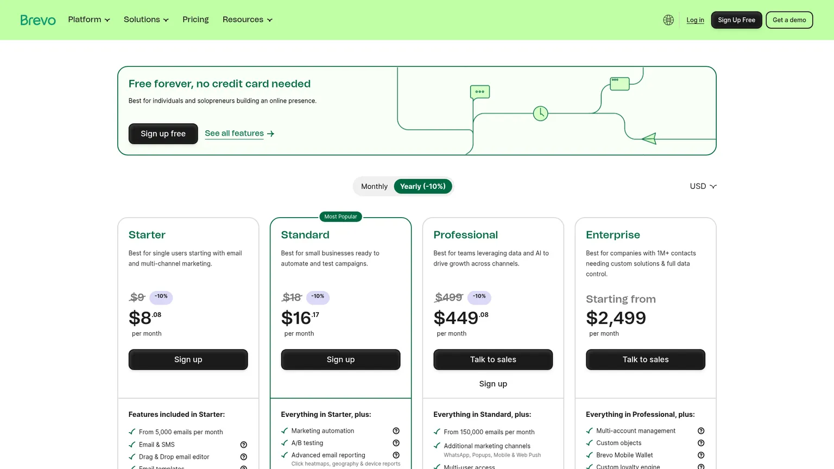This screenshot has height=469, width=834.
Task: Click Talk to sales for Enterprise plan
Action: tap(646, 359)
